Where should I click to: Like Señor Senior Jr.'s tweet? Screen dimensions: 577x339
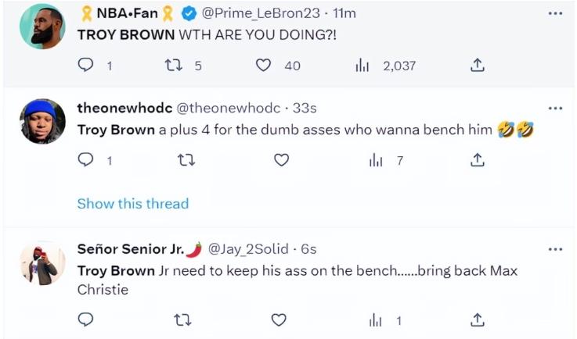(279, 319)
